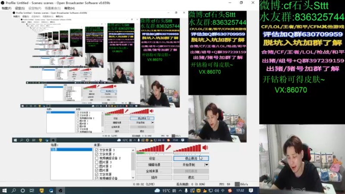Click the gray bitrate indicator square

(237, 184)
